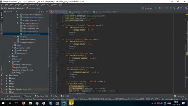Open Skype from the taskbar
188x106 pixels.
(x=50, y=103)
